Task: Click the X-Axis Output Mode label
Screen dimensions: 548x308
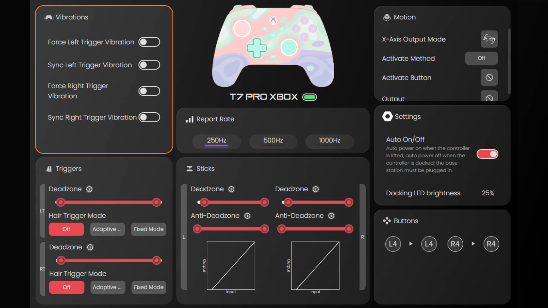Action: (414, 39)
